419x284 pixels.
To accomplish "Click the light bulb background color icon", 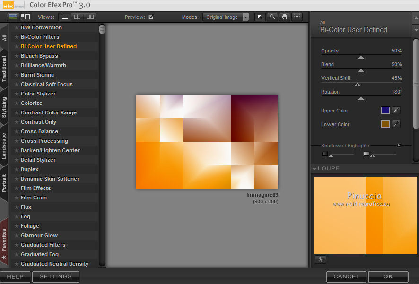I will click(x=297, y=17).
